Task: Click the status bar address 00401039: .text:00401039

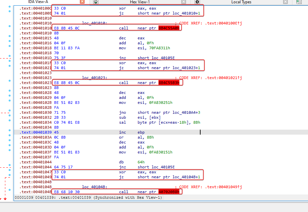Action: (x=63, y=197)
